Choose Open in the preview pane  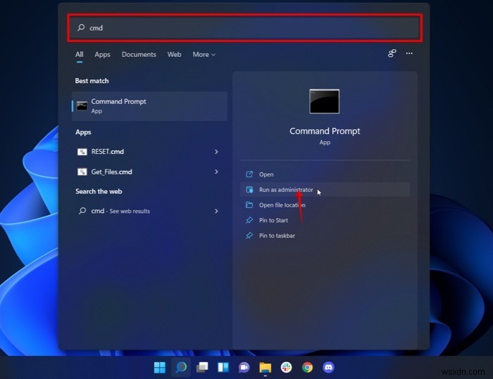coord(325,174)
